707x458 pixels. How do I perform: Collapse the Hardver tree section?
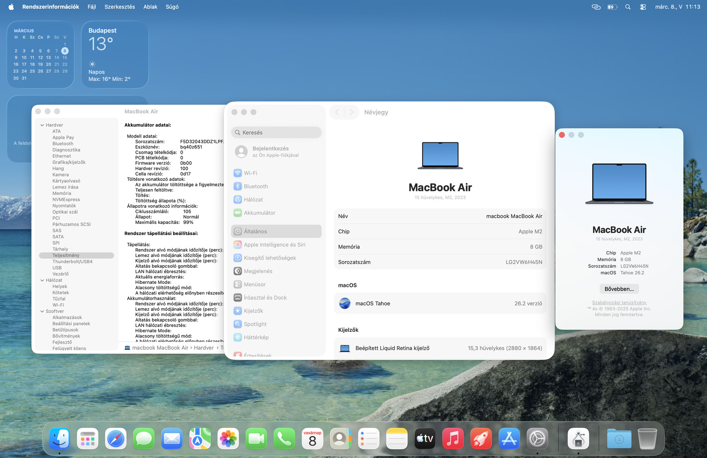click(42, 125)
